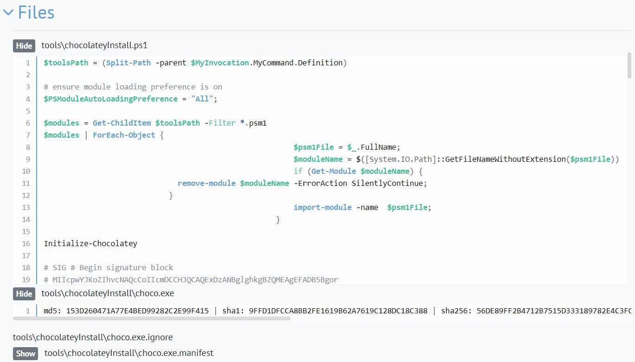Screen dimensions: 635x362
Task: Click the file name tools\chocolateyInstall.ps1
Action: 95,45
